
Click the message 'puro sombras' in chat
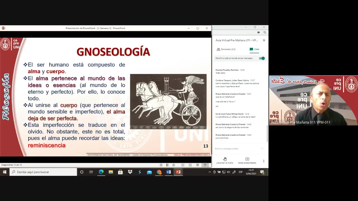coord(222,138)
